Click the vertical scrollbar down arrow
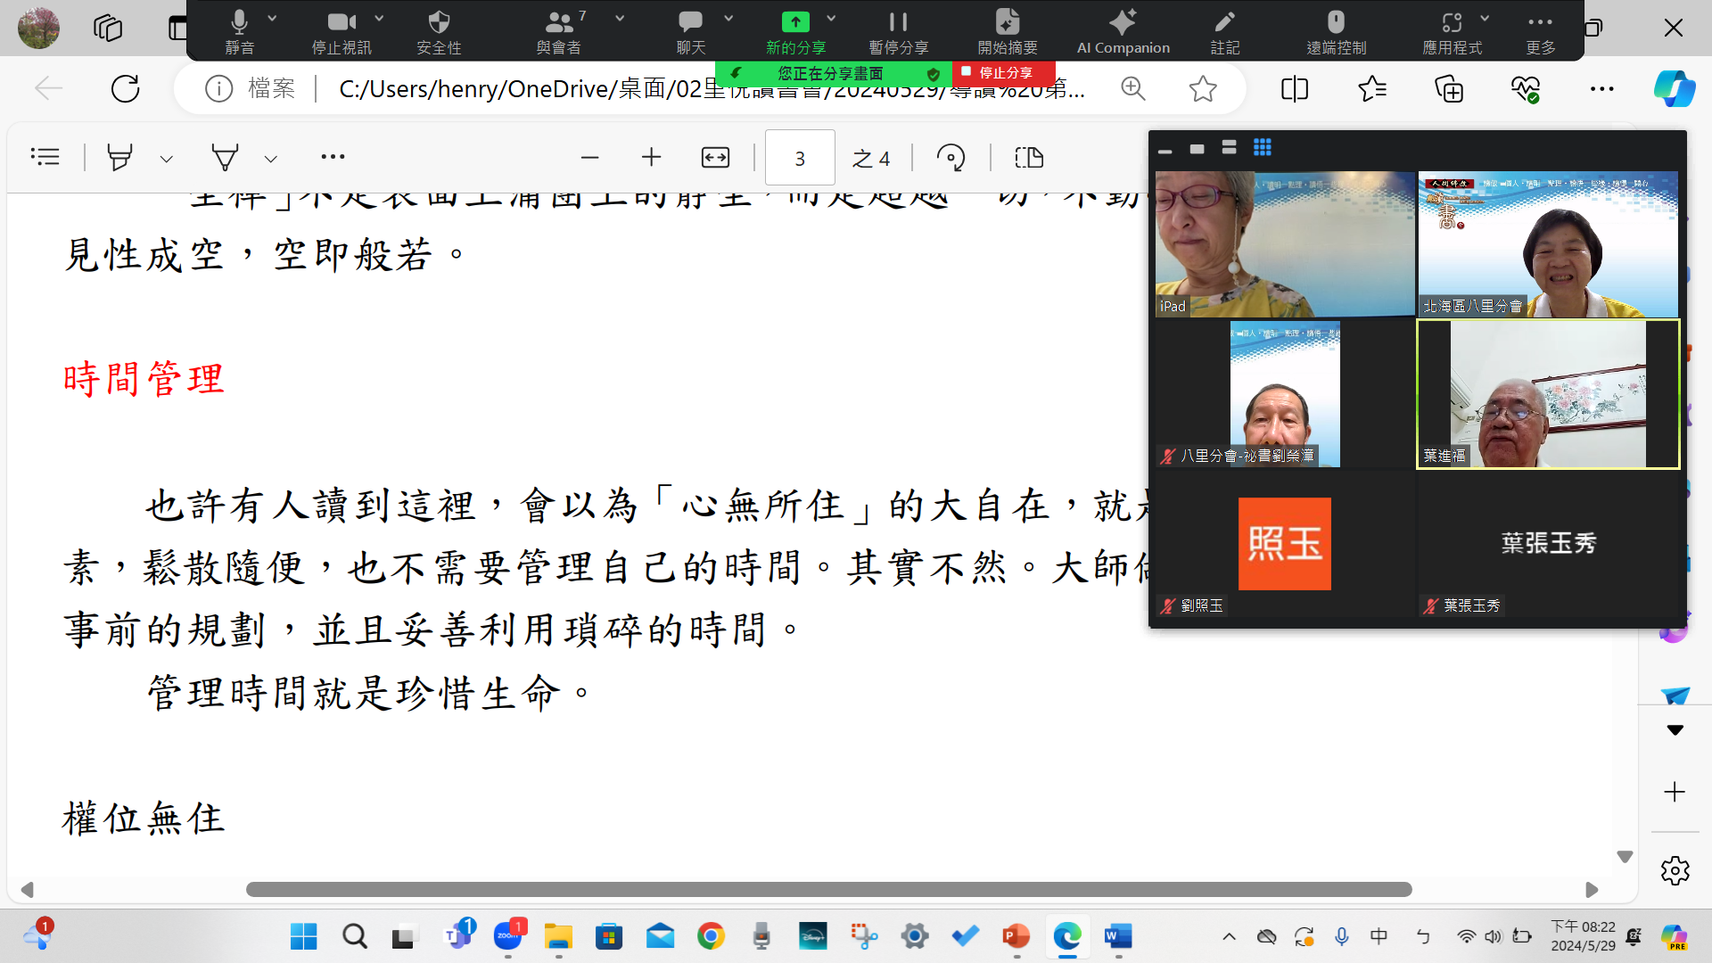 point(1625,857)
